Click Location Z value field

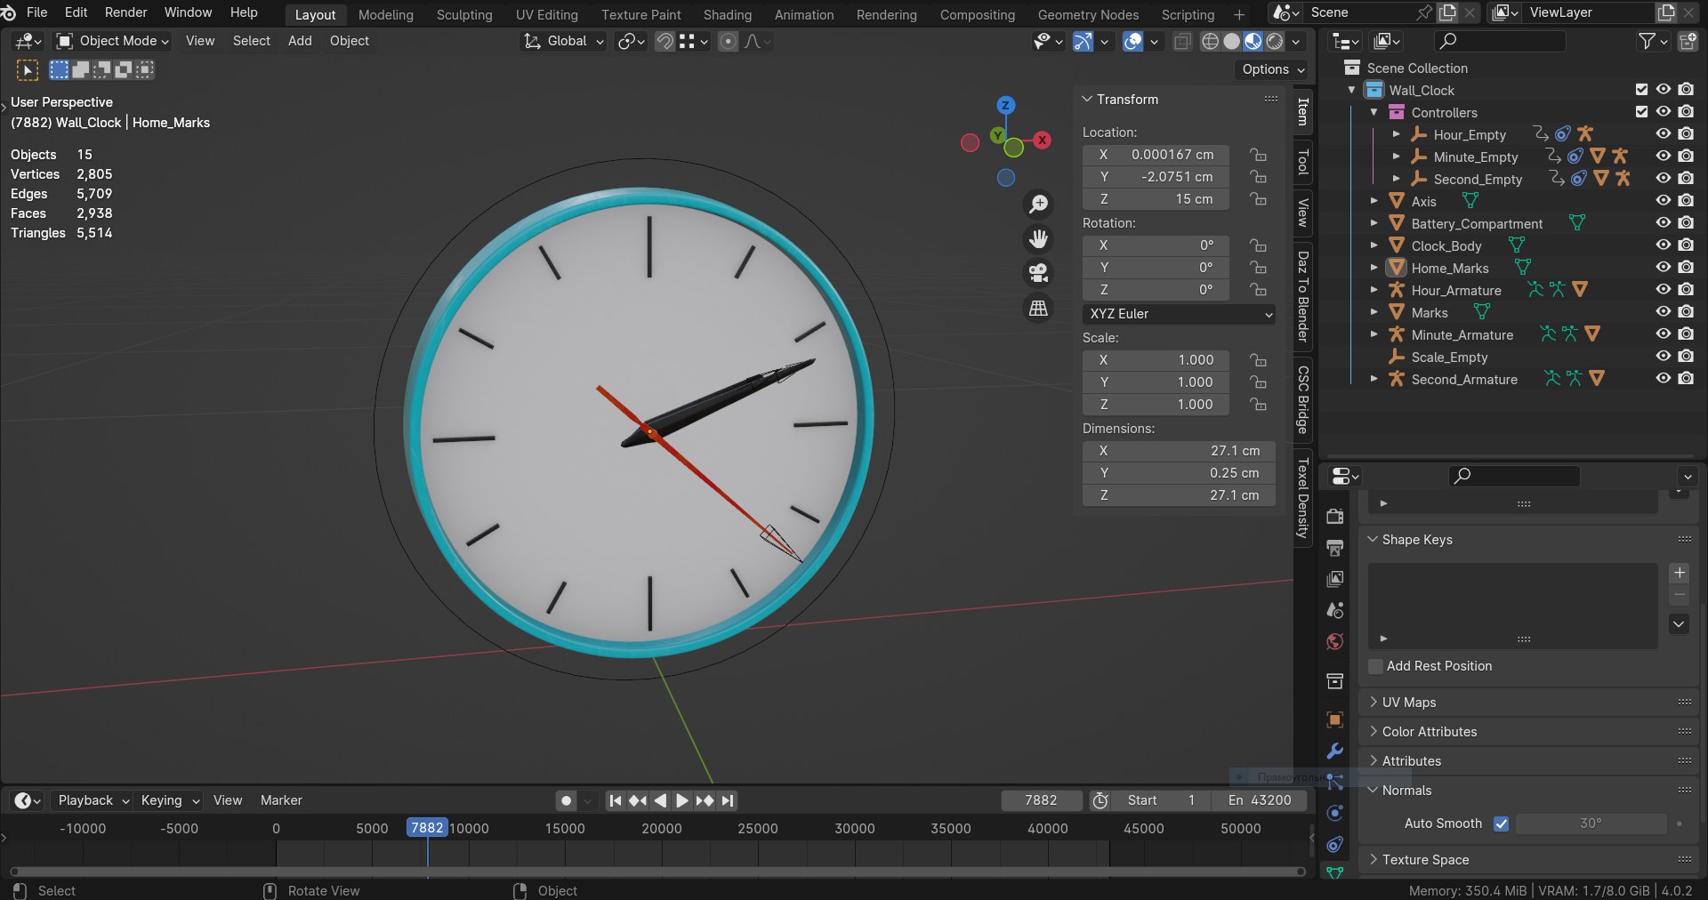point(1156,200)
